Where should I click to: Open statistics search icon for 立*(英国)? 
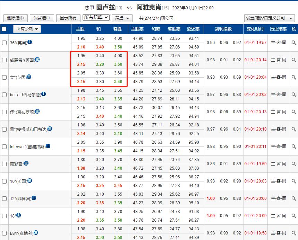click(293, 77)
